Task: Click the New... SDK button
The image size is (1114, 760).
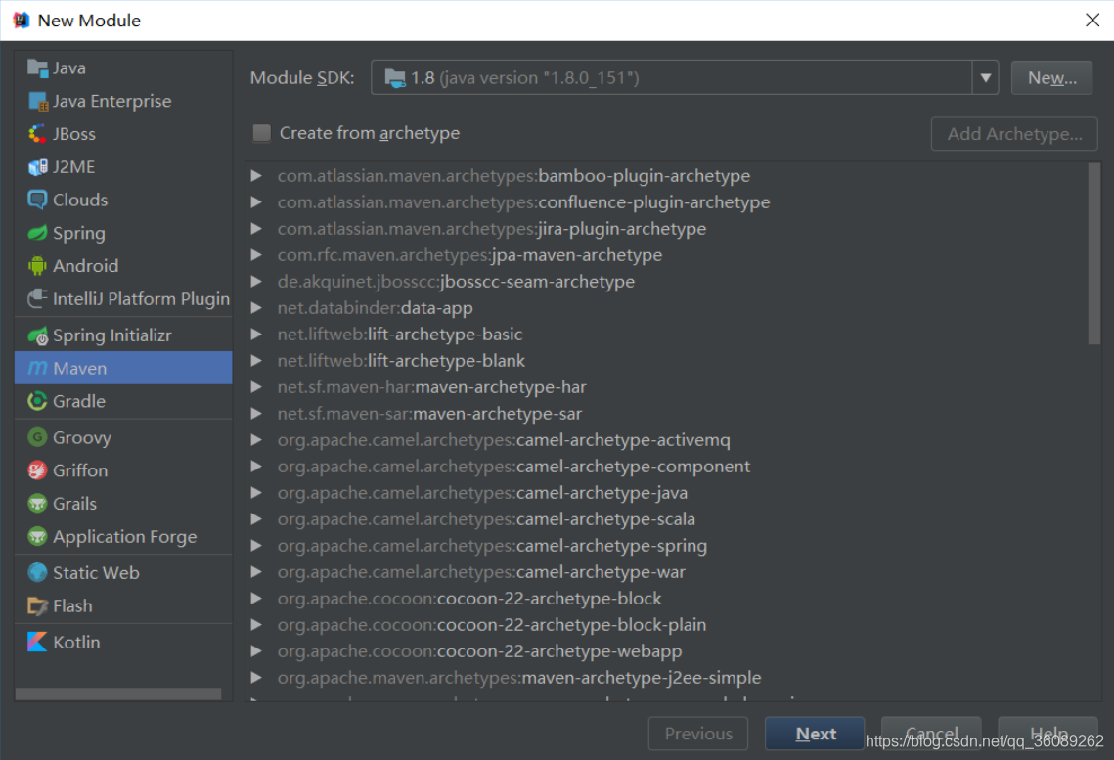Action: 1051,77
